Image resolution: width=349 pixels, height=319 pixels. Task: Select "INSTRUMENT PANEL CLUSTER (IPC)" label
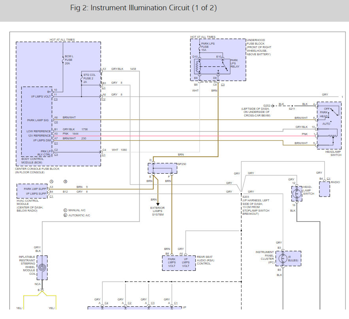(x=265, y=257)
